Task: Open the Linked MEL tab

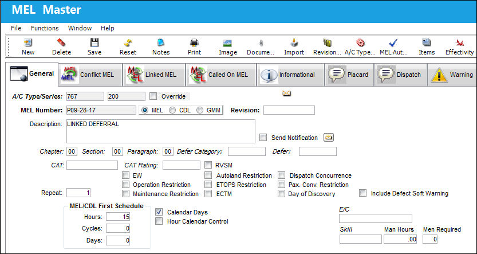Action: tap(153, 75)
